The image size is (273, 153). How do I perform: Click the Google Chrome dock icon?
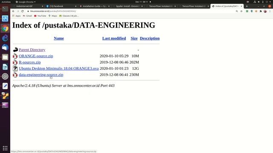[x=5, y=28]
